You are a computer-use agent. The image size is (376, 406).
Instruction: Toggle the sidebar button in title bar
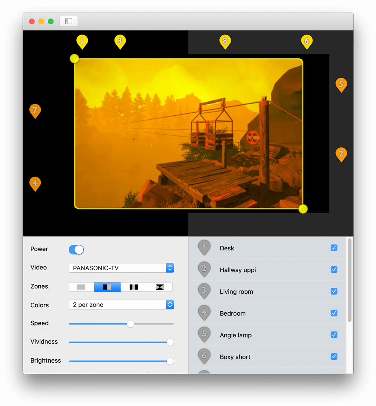69,21
